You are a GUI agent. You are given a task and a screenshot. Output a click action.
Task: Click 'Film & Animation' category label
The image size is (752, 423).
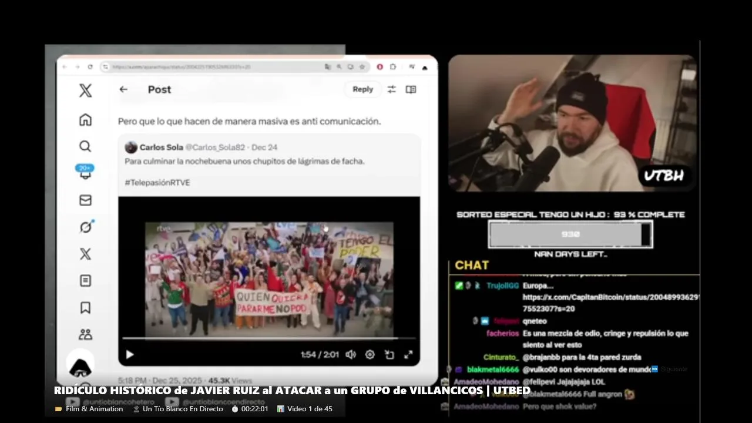[94, 409]
